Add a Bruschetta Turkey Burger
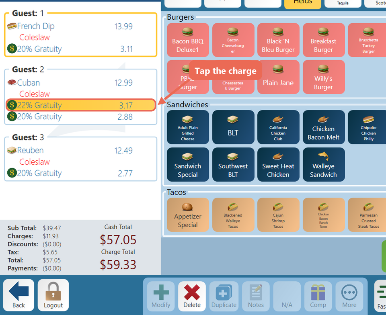 [367, 40]
